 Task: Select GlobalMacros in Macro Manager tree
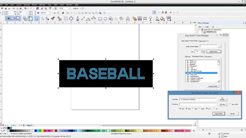211,32
